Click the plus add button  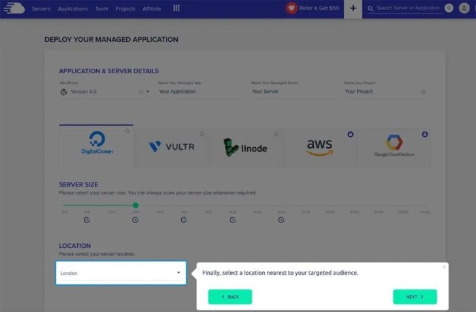point(353,9)
